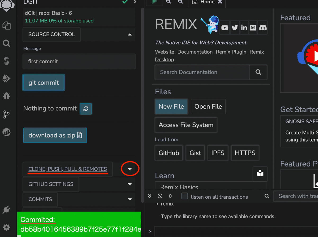Click the git commit button
The height and width of the screenshot is (237, 318).
pyautogui.click(x=44, y=83)
